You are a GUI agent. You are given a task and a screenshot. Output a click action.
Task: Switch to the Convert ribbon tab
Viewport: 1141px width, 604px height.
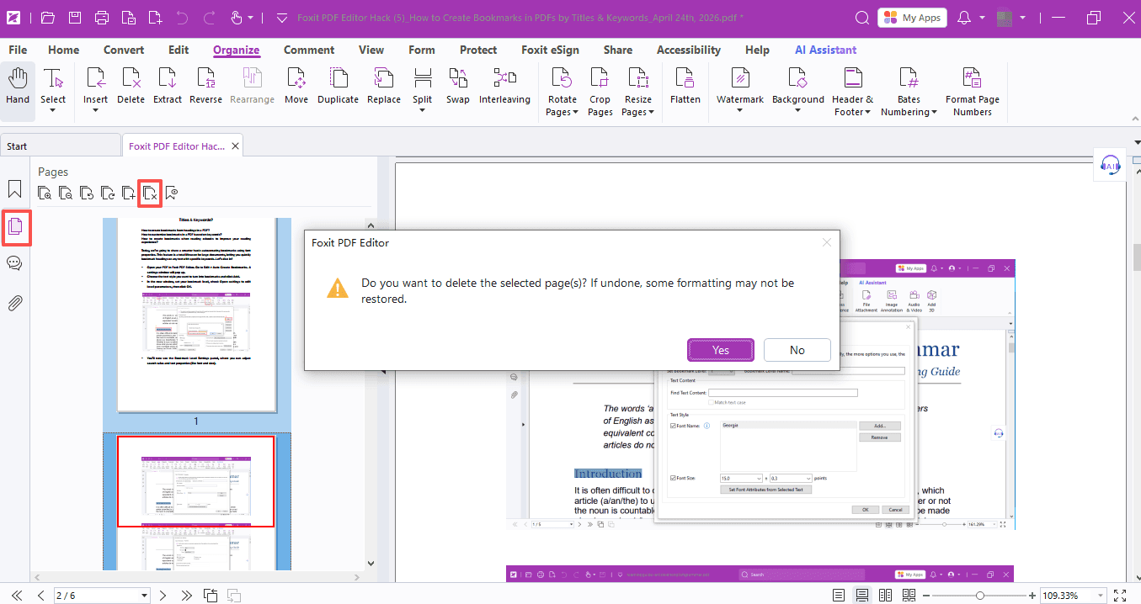[124, 50]
